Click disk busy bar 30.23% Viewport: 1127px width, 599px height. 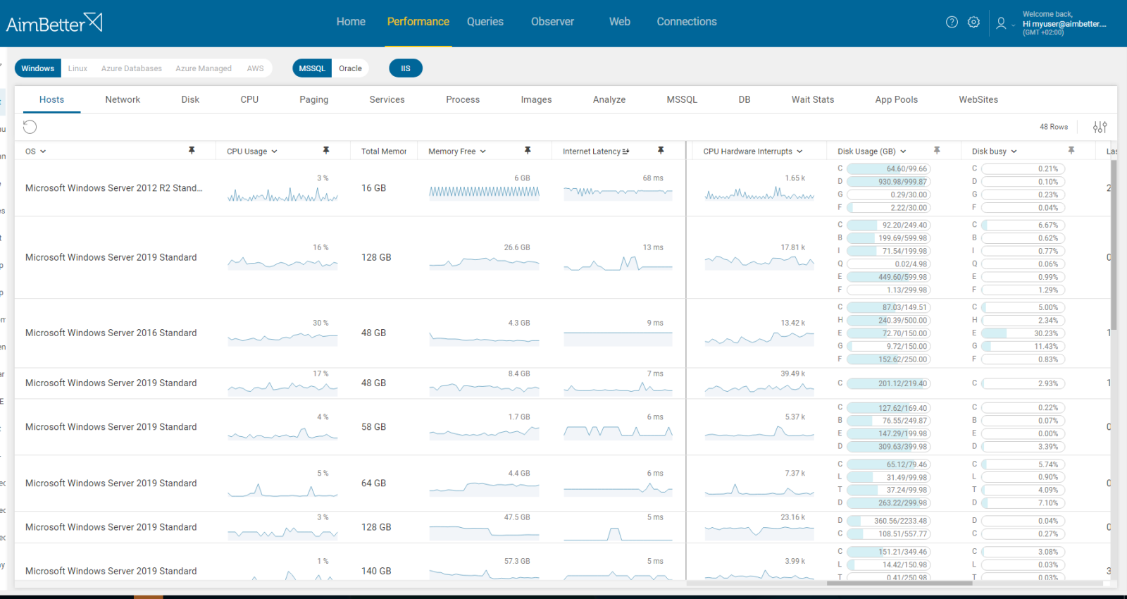[1023, 333]
